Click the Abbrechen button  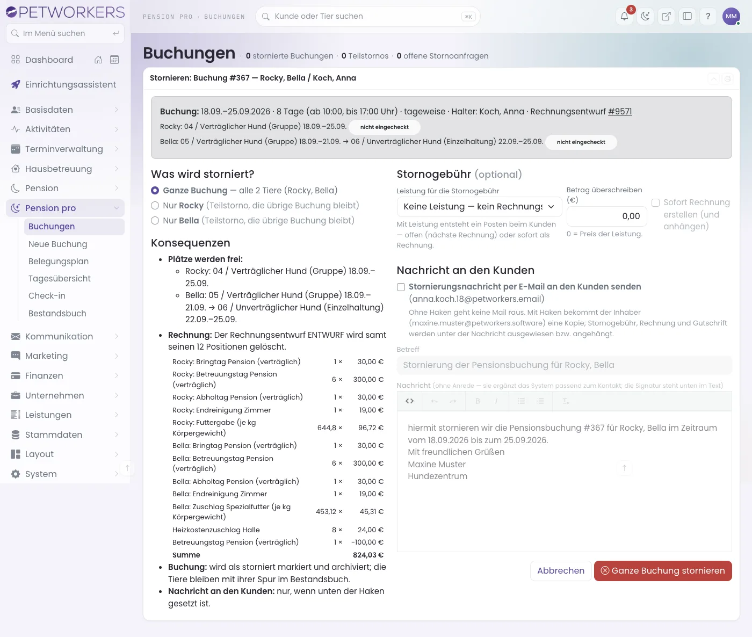coord(561,571)
